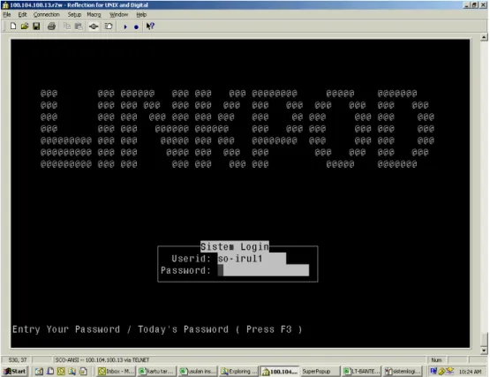490x377 pixels.
Task: Switch to SuperPopup taskbar button
Action: pyautogui.click(x=320, y=372)
